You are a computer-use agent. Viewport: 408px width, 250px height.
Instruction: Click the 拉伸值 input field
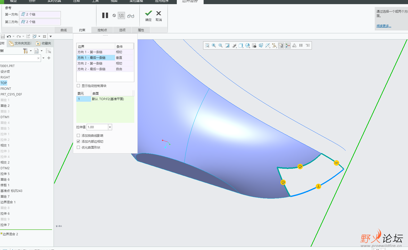click(x=97, y=127)
